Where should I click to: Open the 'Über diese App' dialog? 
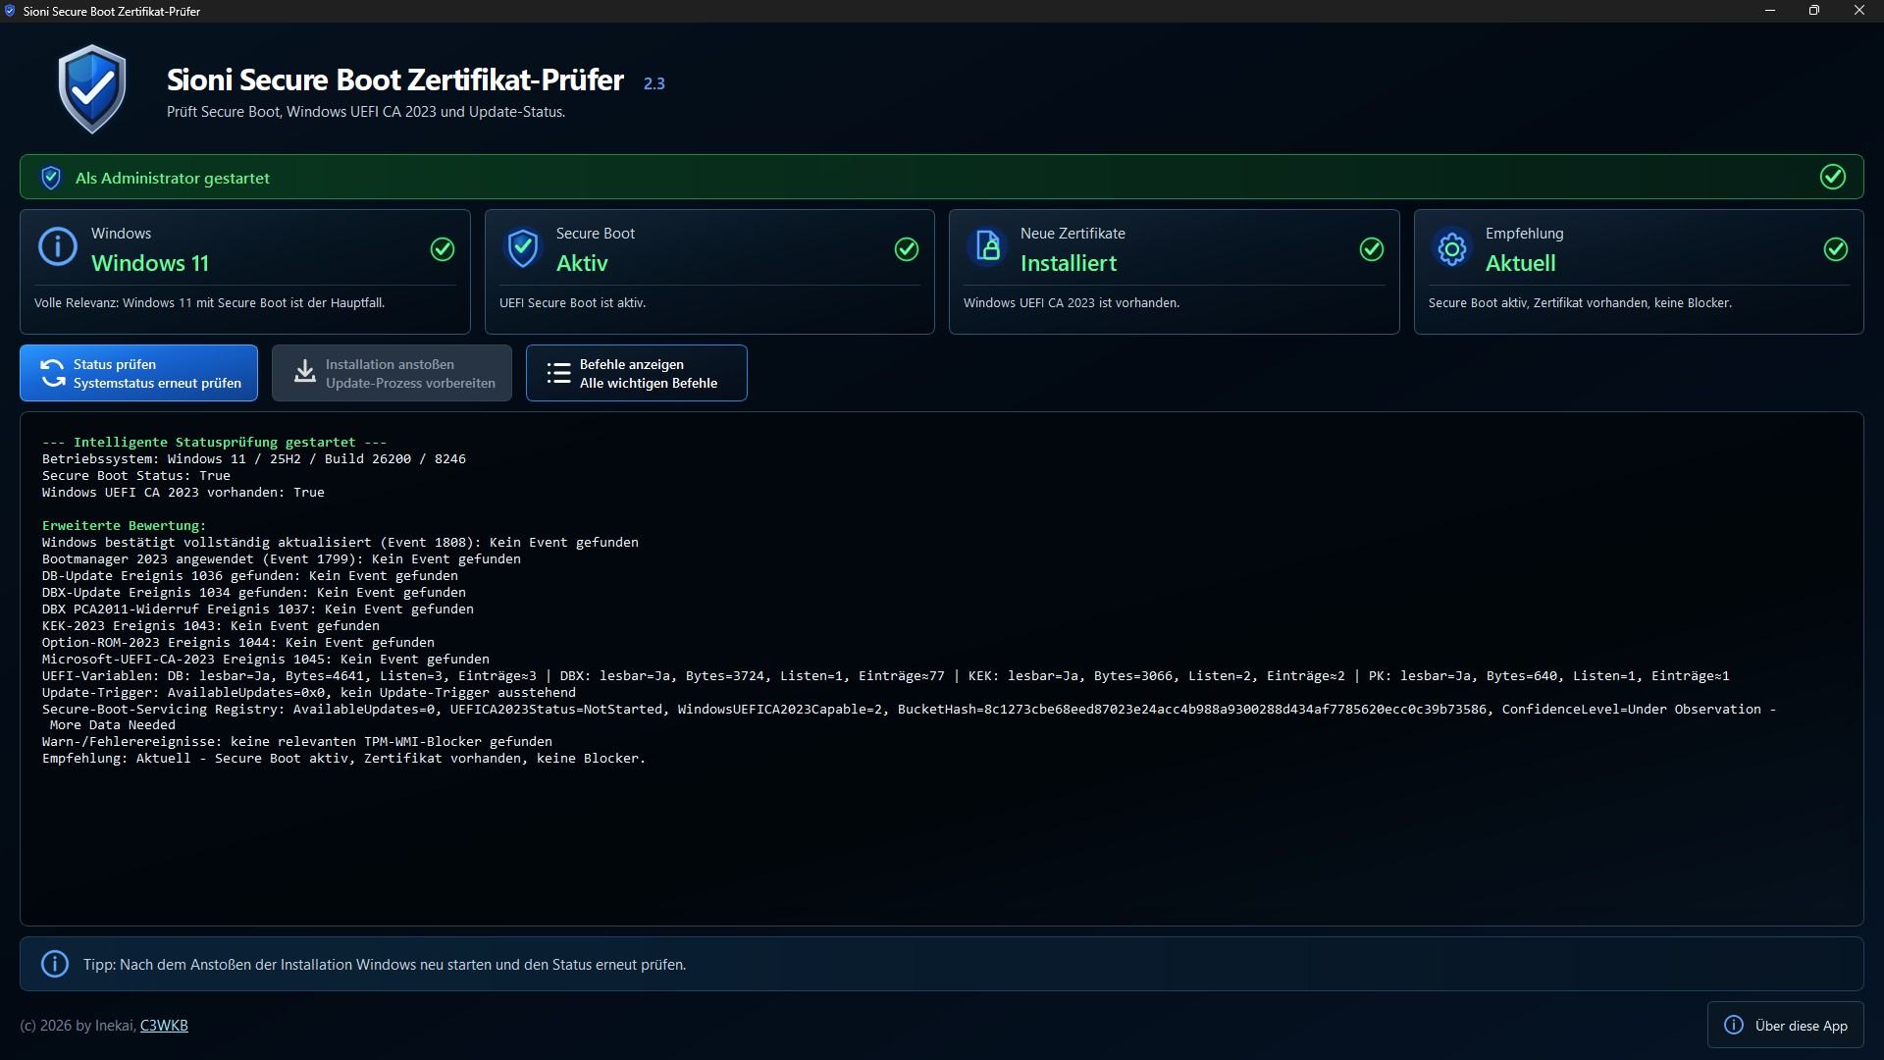tap(1785, 1026)
